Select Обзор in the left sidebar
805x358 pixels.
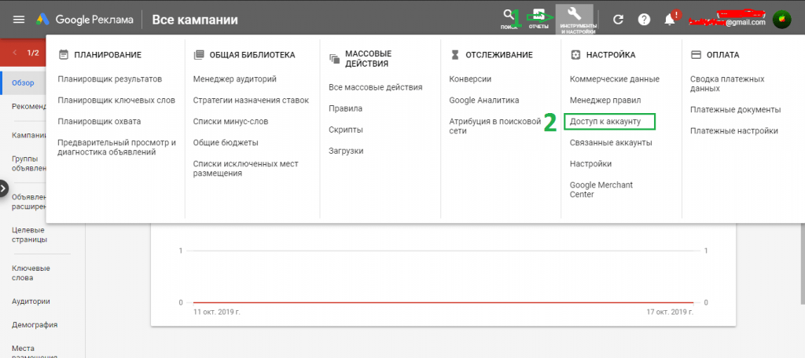[x=23, y=82]
